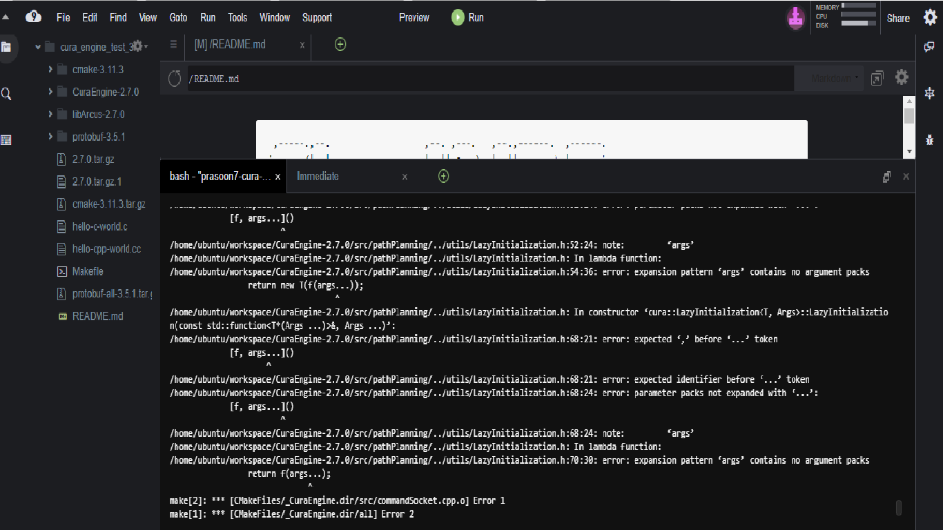Pop out the terminal into new window

point(886,177)
